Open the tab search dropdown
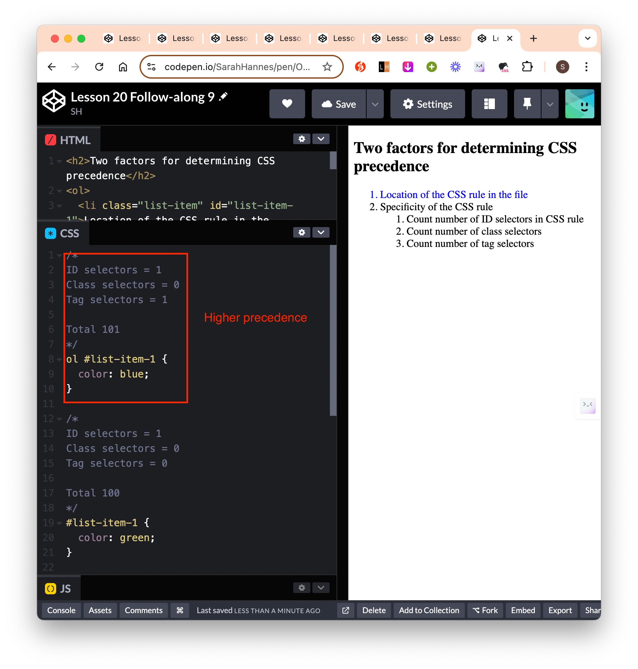This screenshot has width=638, height=669. coord(587,38)
